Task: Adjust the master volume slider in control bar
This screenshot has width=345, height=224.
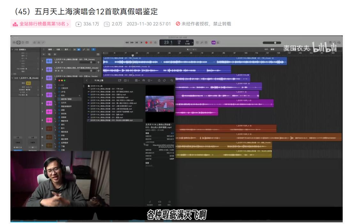Action: point(272,43)
